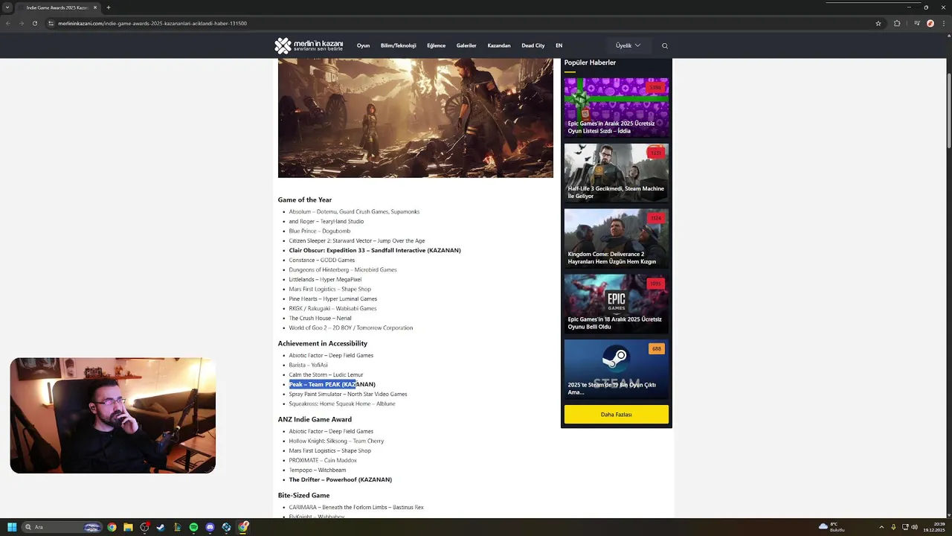
Task: Launch Google Chrome from the taskbar
Action: pos(112,527)
